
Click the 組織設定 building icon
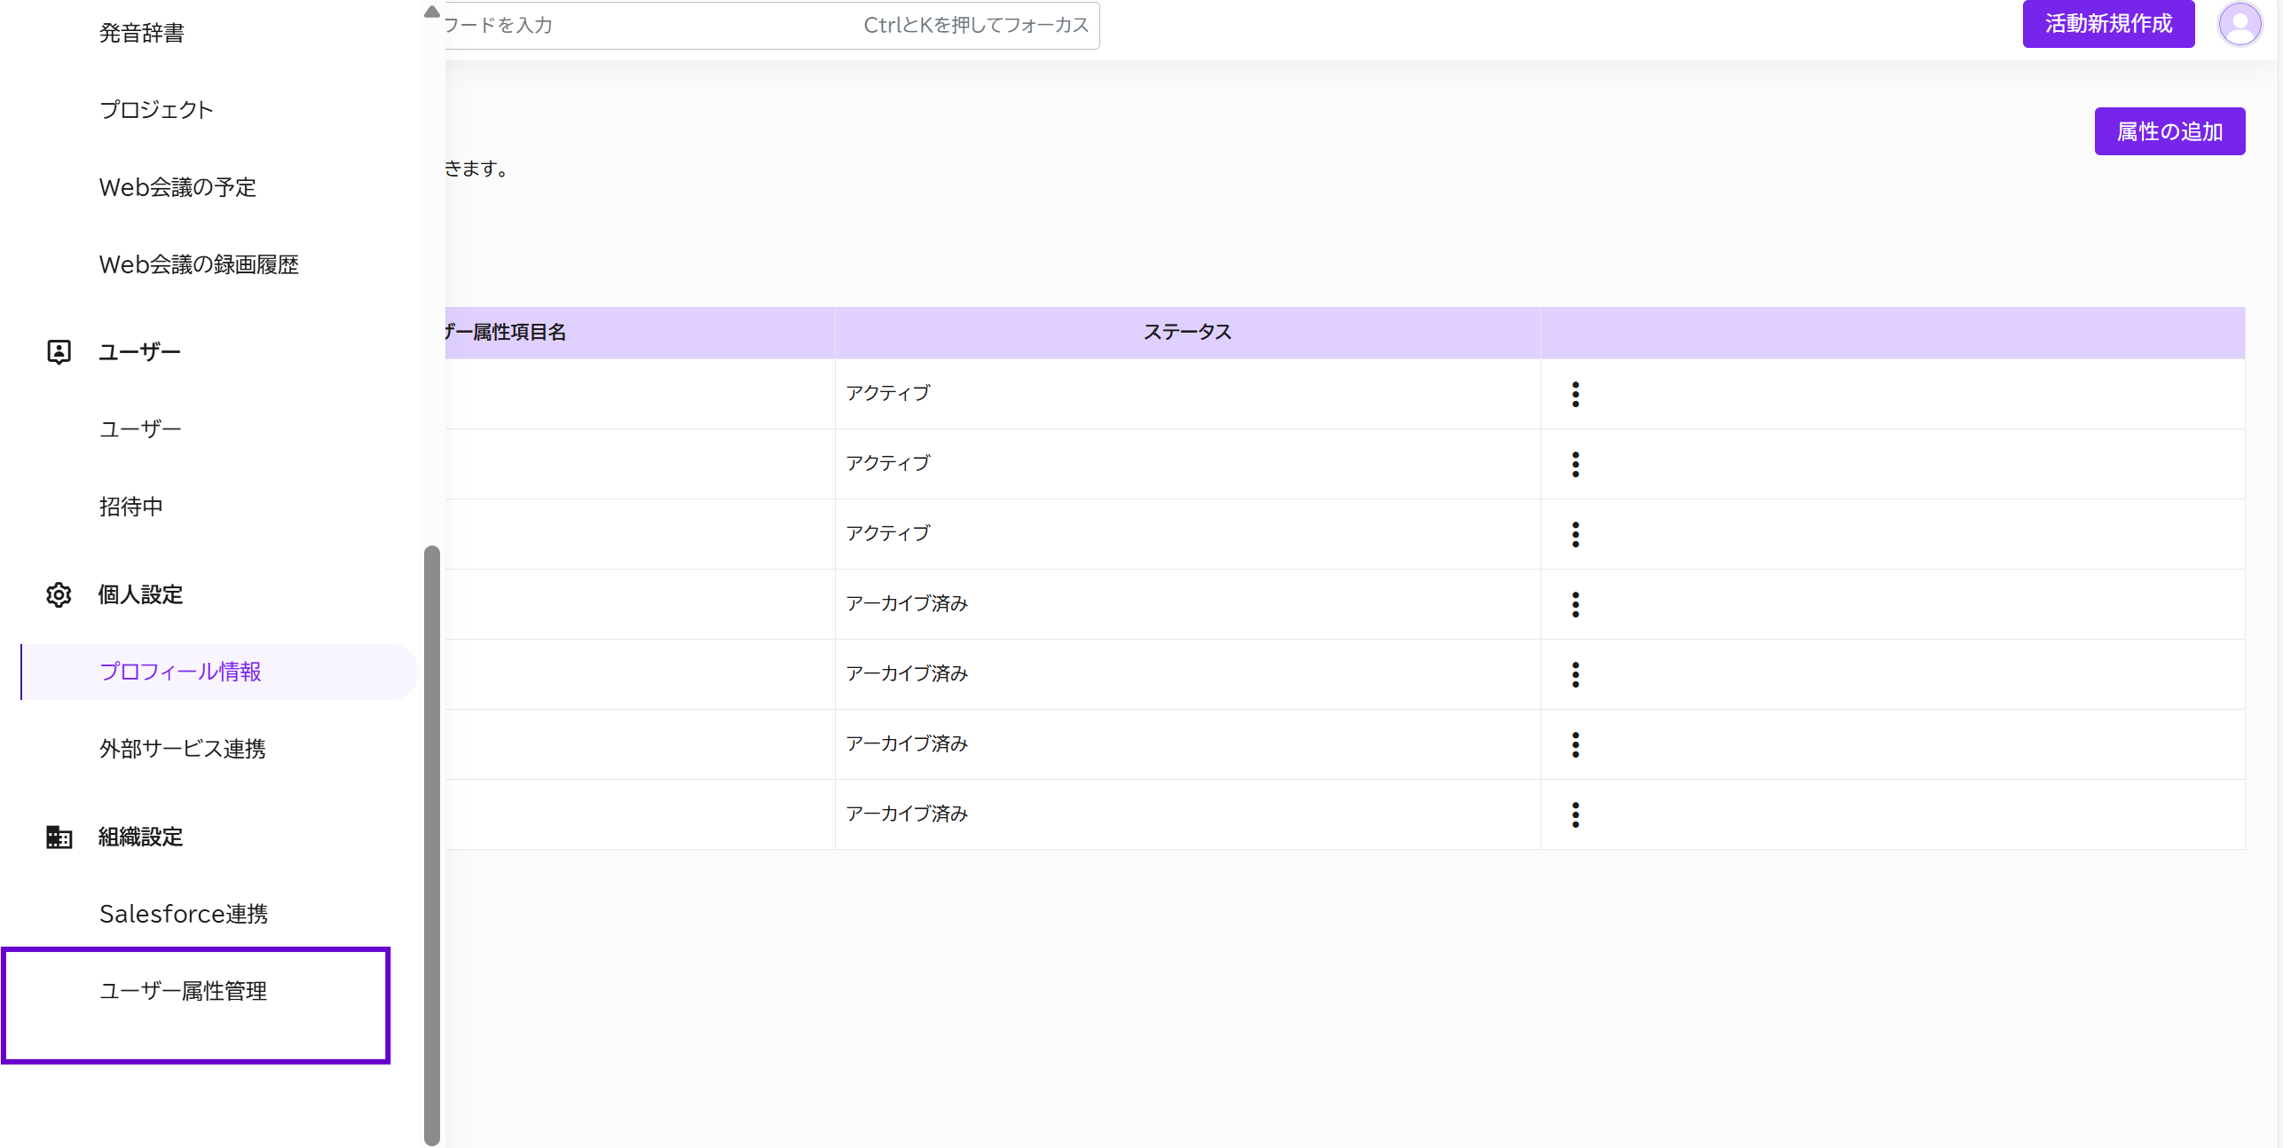59,837
